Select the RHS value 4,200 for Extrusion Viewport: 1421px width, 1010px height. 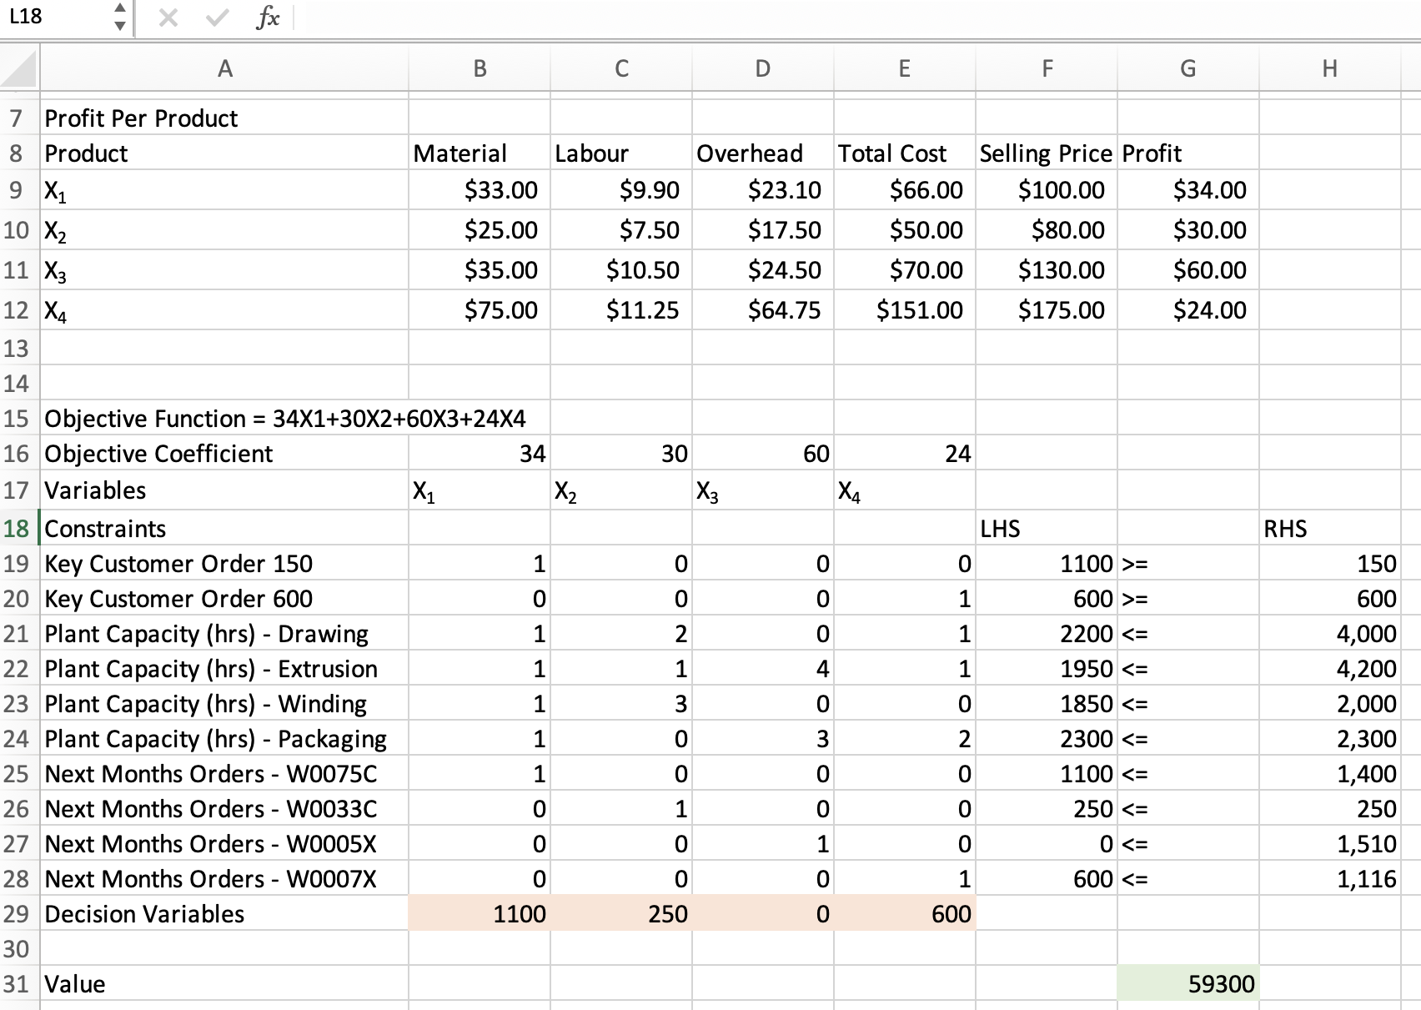point(1328,669)
